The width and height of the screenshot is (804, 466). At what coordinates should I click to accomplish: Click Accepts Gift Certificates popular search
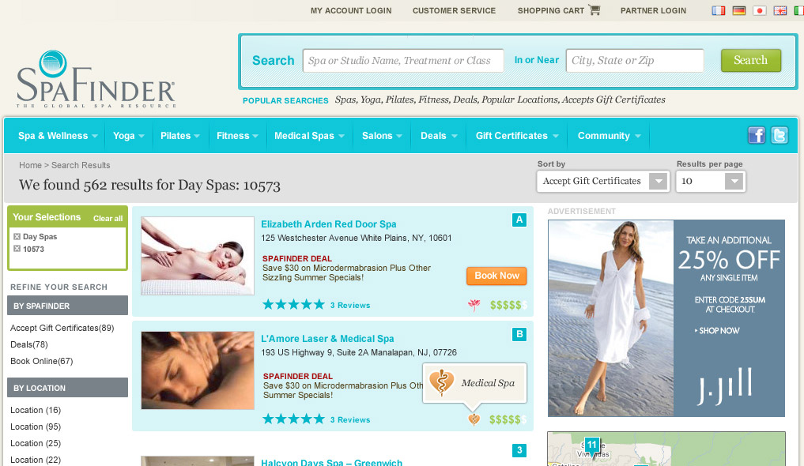[x=613, y=100]
